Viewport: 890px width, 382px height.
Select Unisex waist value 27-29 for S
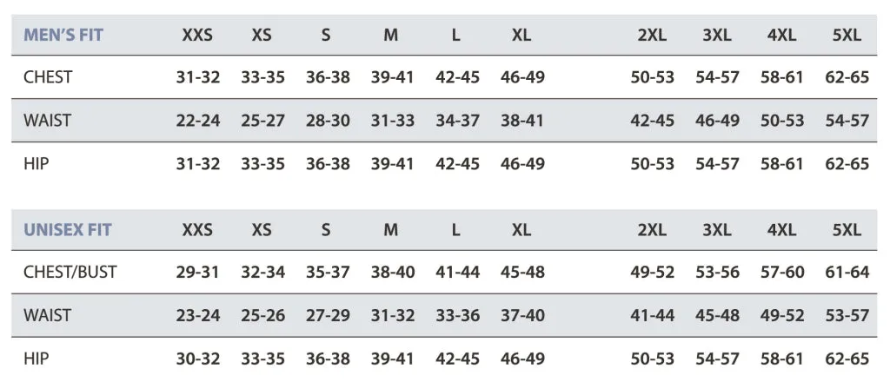tap(328, 316)
